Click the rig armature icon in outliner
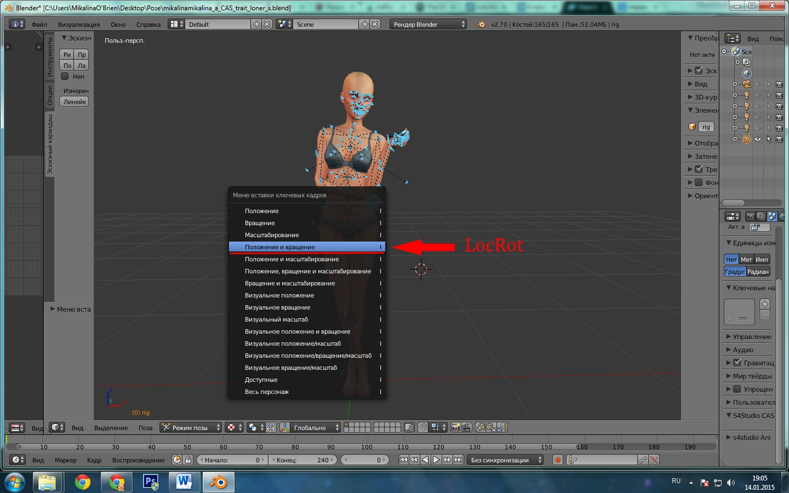This screenshot has height=493, width=789. click(747, 139)
